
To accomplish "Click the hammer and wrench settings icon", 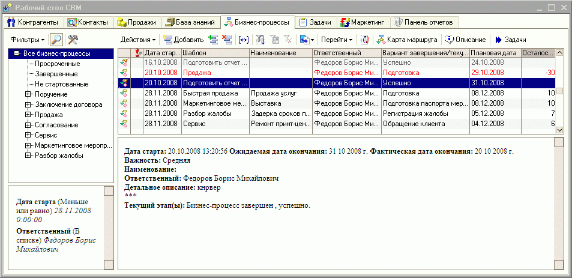I will pos(74,39).
